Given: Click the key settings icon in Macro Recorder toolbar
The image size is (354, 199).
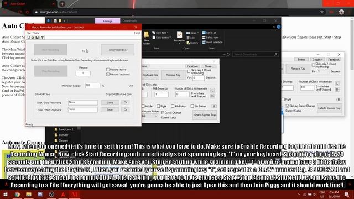Looking at the screenshot, I should point(42,37).
